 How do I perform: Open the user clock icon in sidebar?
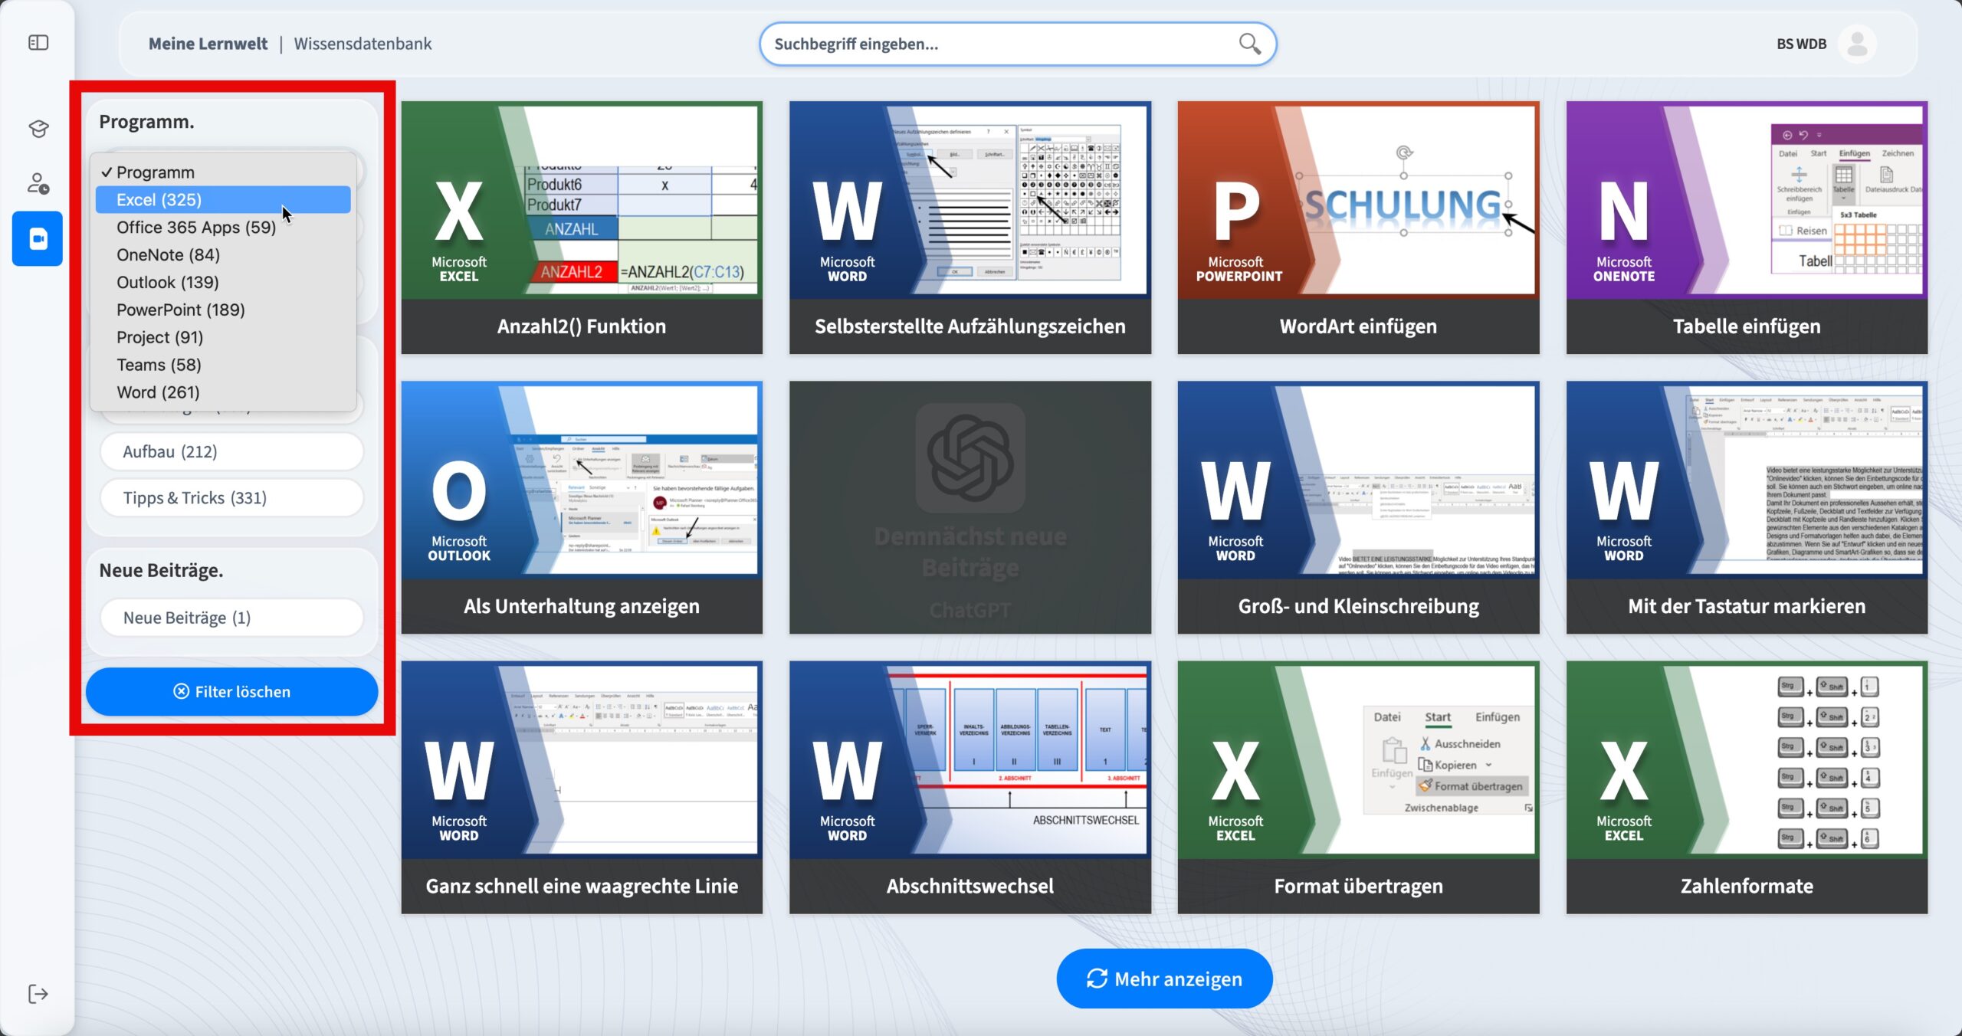point(38,184)
